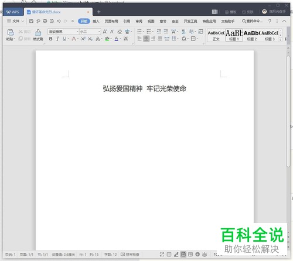Open the Insert tab

coord(96,21)
